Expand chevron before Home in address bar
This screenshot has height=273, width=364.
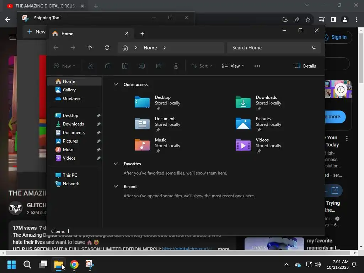coord(136,48)
